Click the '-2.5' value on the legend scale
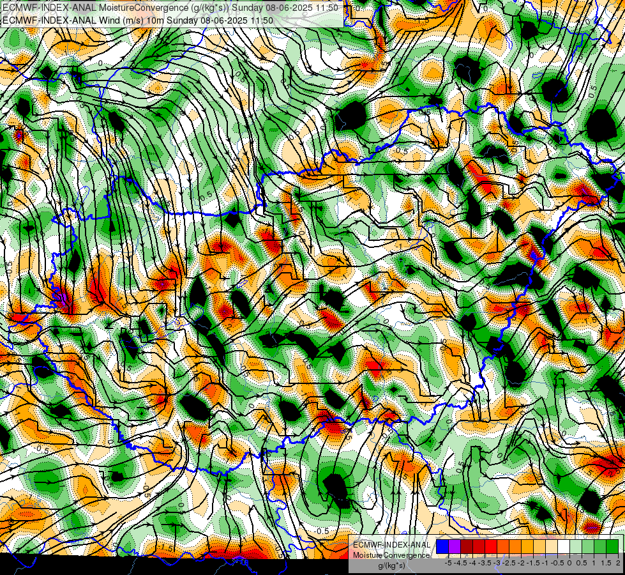 [x=509, y=563]
